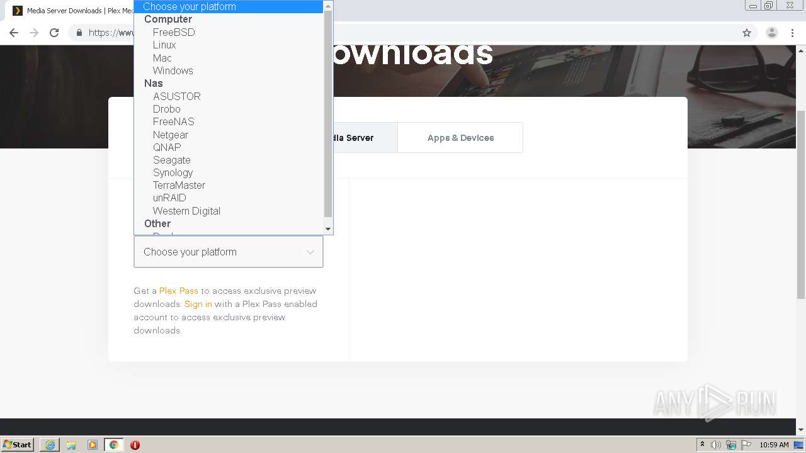Click page scrollbar down arrow
806x453 pixels.
(x=801, y=430)
